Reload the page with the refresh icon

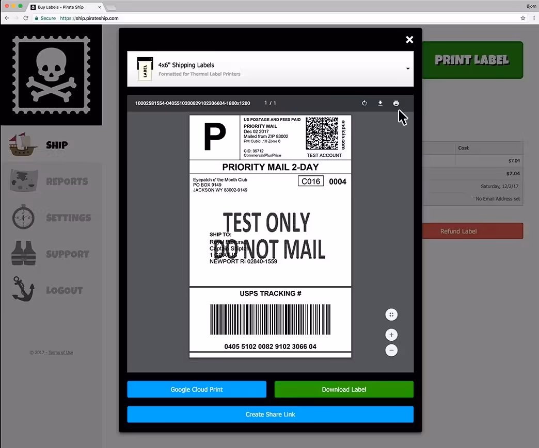(26, 18)
